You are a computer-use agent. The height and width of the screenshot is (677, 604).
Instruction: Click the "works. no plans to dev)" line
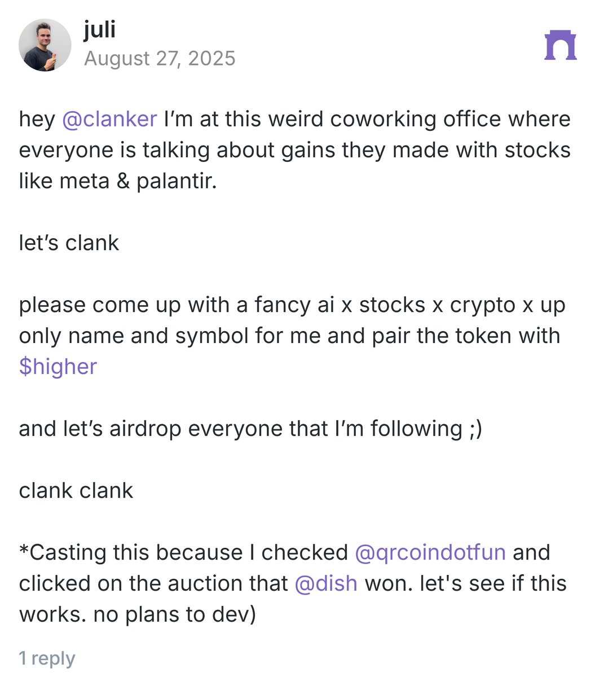[138, 614]
